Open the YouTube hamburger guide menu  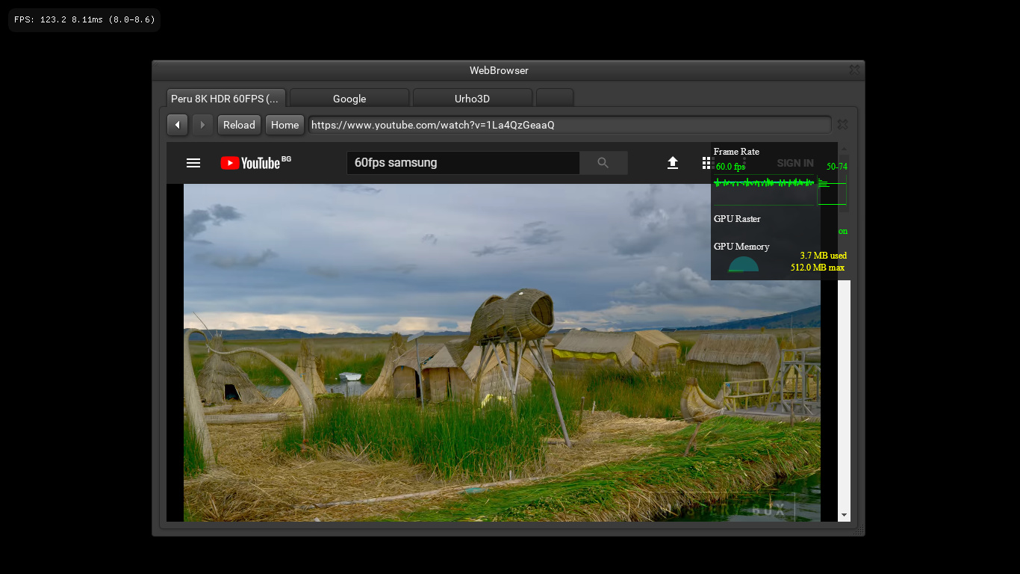193,163
